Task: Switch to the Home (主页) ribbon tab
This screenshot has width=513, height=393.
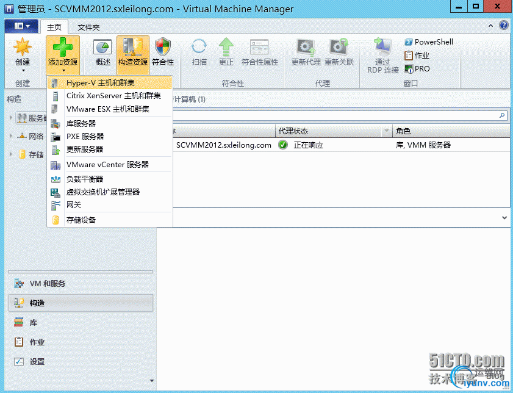Action: click(x=54, y=27)
